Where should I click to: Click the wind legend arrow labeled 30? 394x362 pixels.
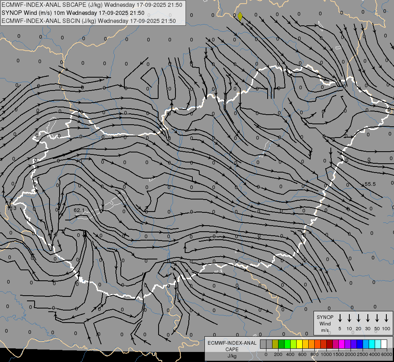coord(367,318)
